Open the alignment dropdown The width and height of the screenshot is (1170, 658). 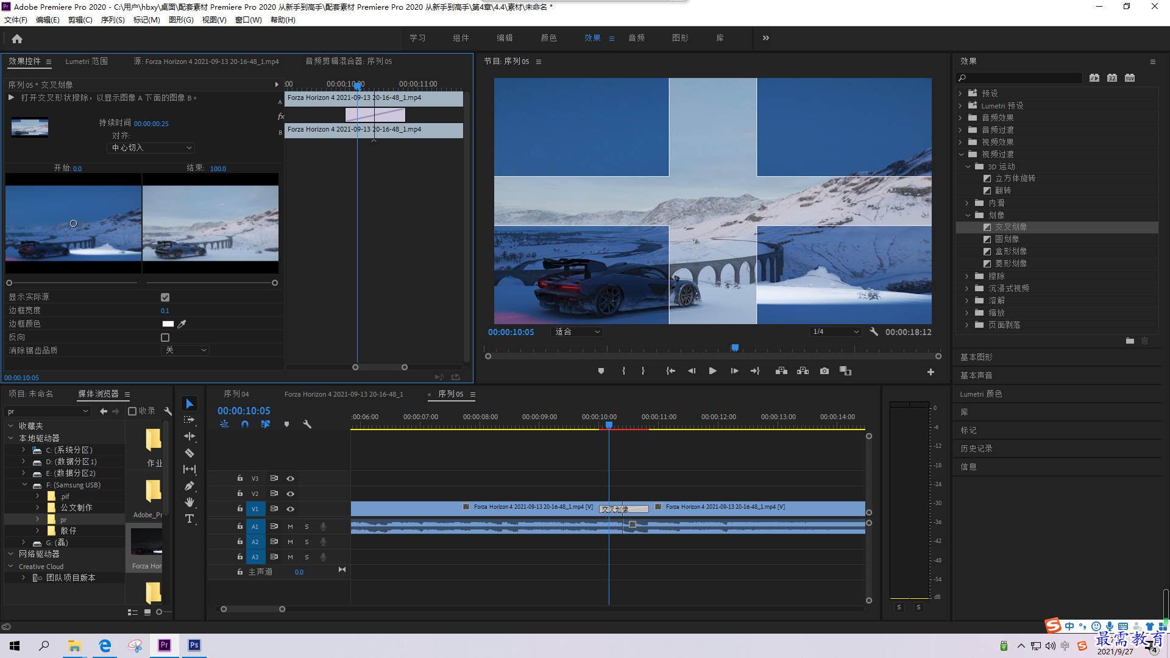pos(151,148)
